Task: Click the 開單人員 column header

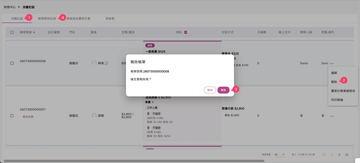Action: (x=306, y=32)
